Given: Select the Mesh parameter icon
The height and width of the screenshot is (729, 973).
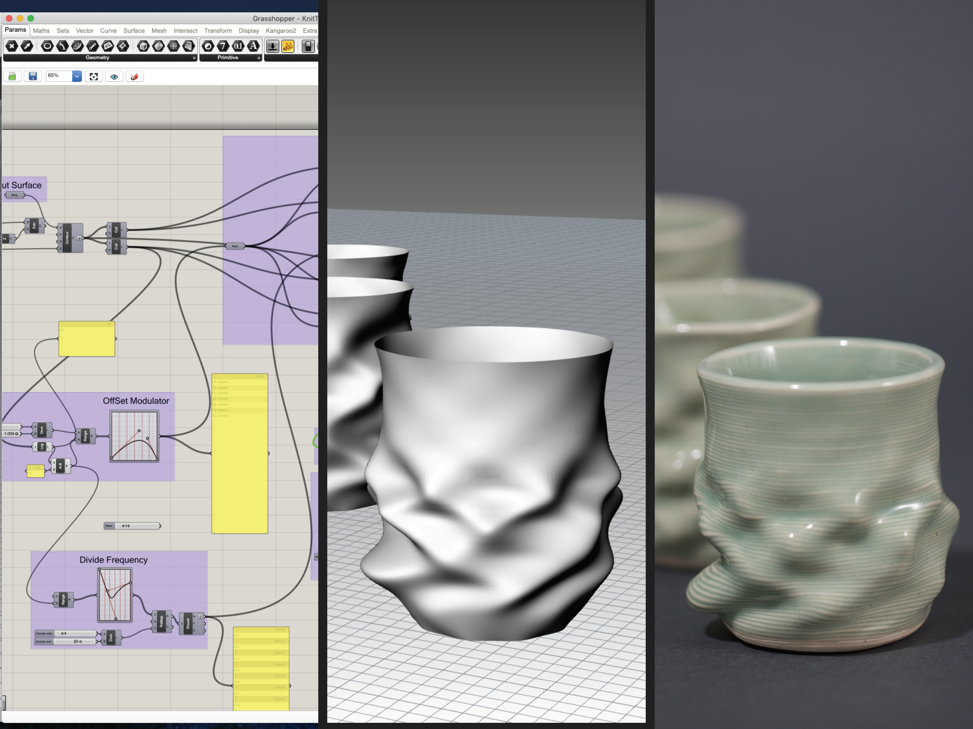Looking at the screenshot, I should (174, 46).
